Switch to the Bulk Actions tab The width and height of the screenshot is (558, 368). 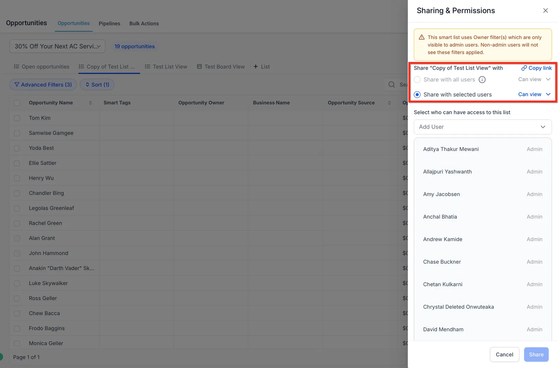pos(144,23)
